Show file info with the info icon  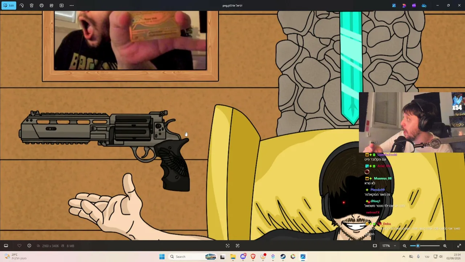tap(29, 246)
